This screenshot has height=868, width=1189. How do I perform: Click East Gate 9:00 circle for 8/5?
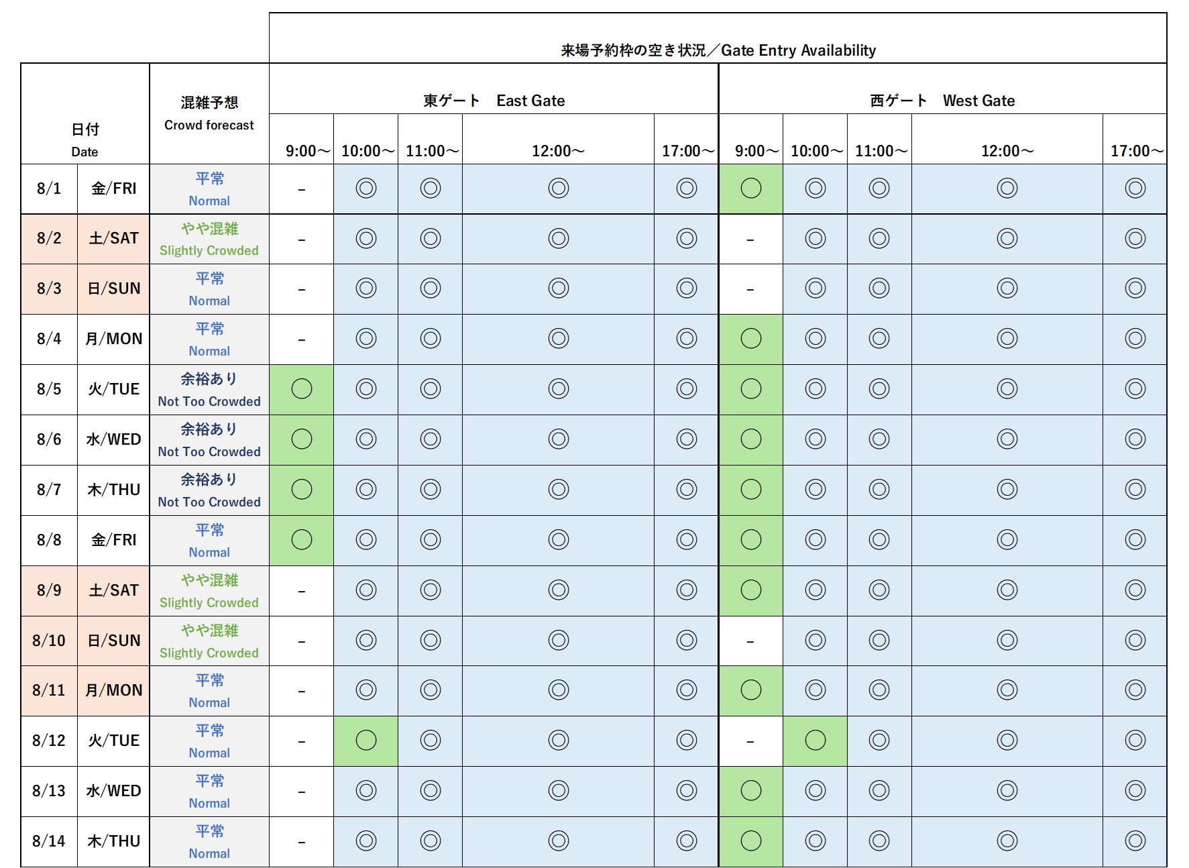[x=302, y=389]
